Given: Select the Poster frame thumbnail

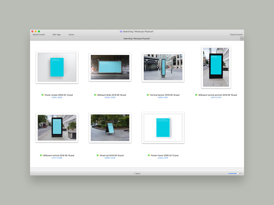Looking at the screenshot, I should point(163,128).
